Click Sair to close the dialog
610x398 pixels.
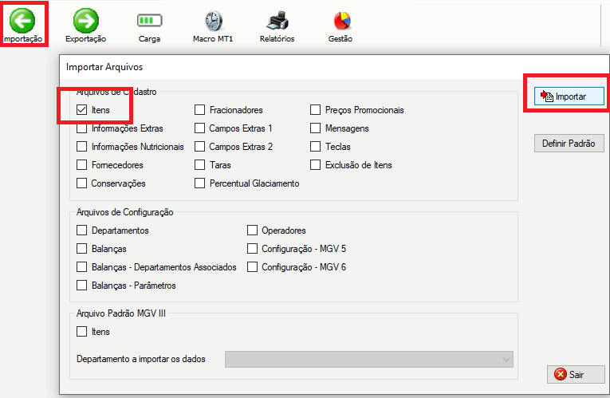(x=569, y=374)
